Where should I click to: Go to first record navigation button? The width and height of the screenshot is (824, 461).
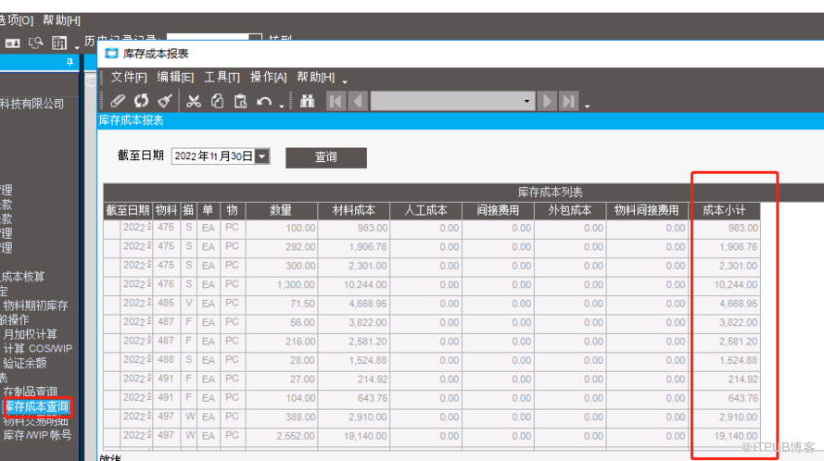coord(336,101)
